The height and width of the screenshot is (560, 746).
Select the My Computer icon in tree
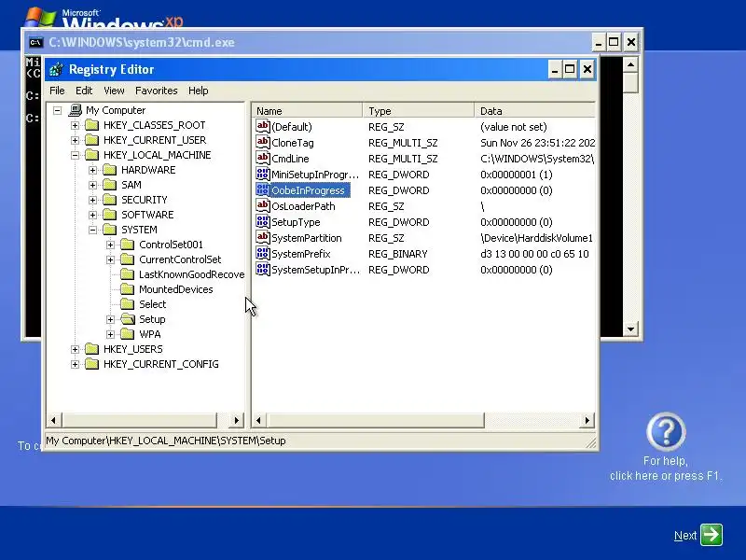point(75,110)
